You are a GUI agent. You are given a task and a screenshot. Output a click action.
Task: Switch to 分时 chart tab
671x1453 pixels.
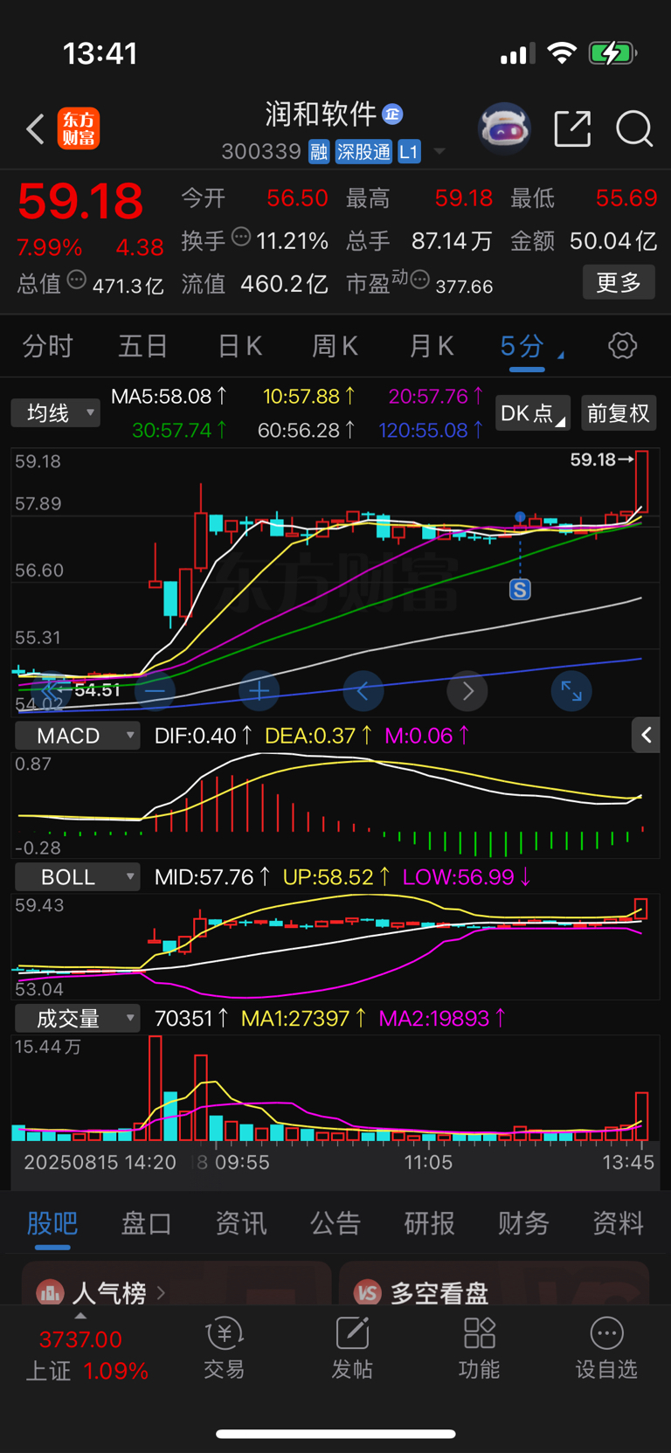click(x=48, y=347)
